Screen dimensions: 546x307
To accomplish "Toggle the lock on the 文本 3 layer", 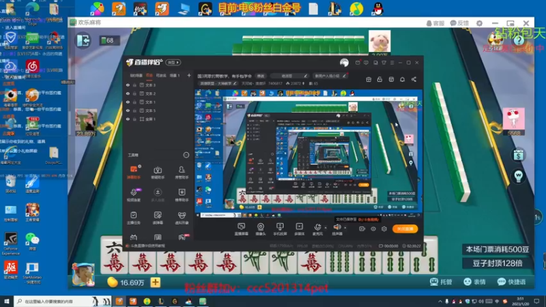I will pos(134,85).
